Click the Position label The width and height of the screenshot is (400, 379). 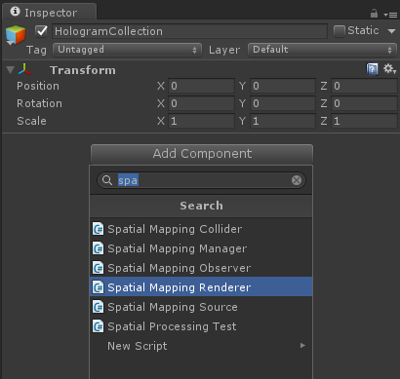[x=38, y=86]
